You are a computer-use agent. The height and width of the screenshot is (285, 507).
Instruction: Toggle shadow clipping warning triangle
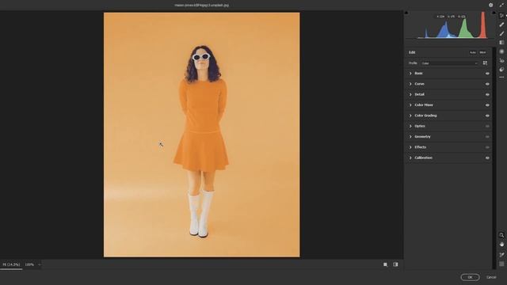pos(406,13)
